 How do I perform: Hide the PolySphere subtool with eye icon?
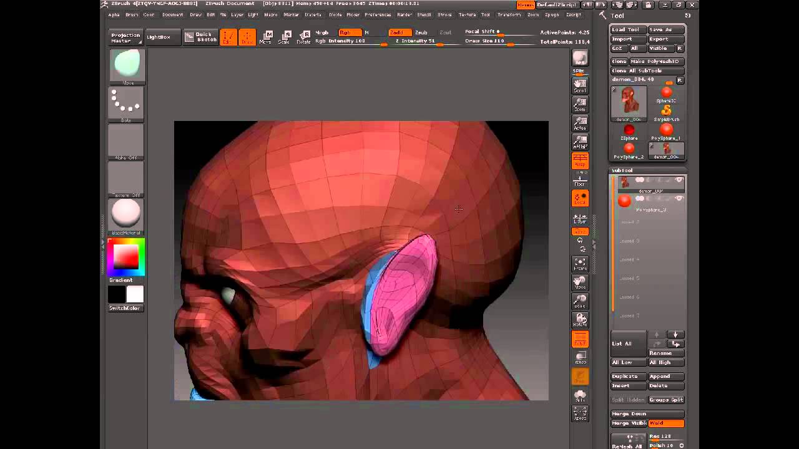tap(679, 199)
